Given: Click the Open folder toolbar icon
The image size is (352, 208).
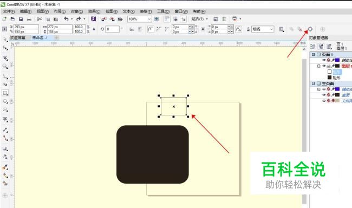Looking at the screenshot, I should (12, 19).
